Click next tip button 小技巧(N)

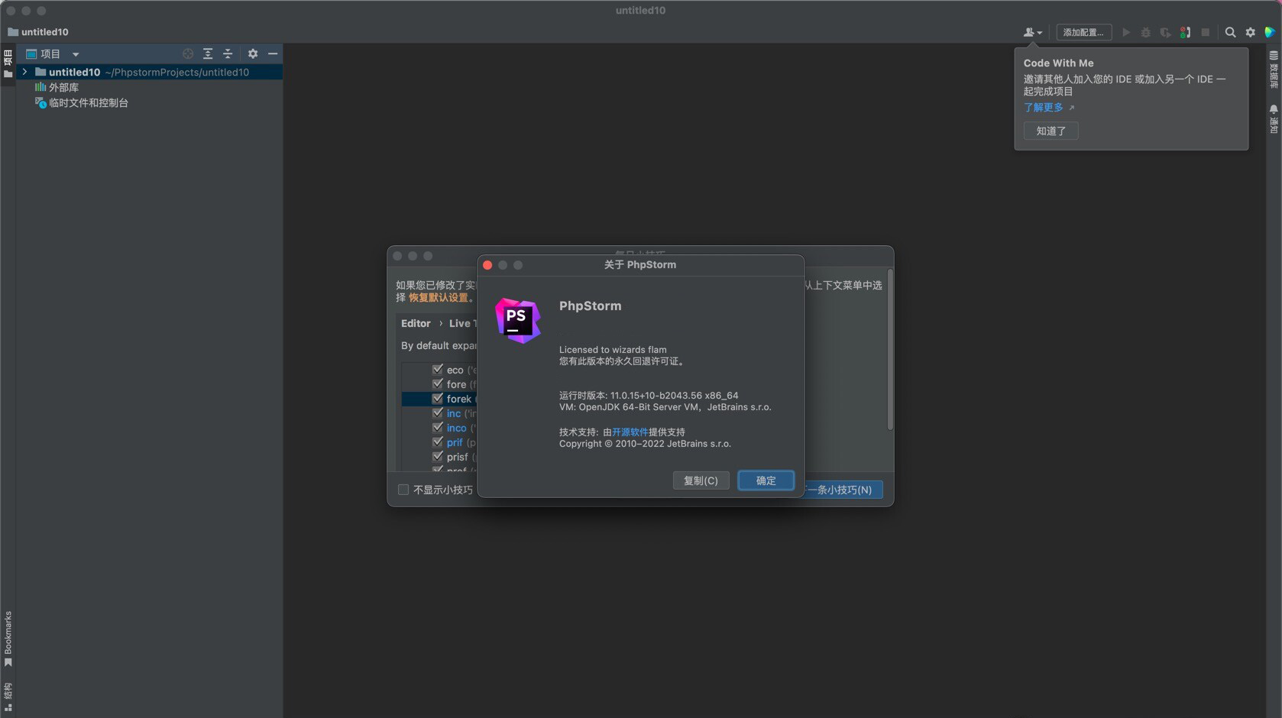click(845, 490)
